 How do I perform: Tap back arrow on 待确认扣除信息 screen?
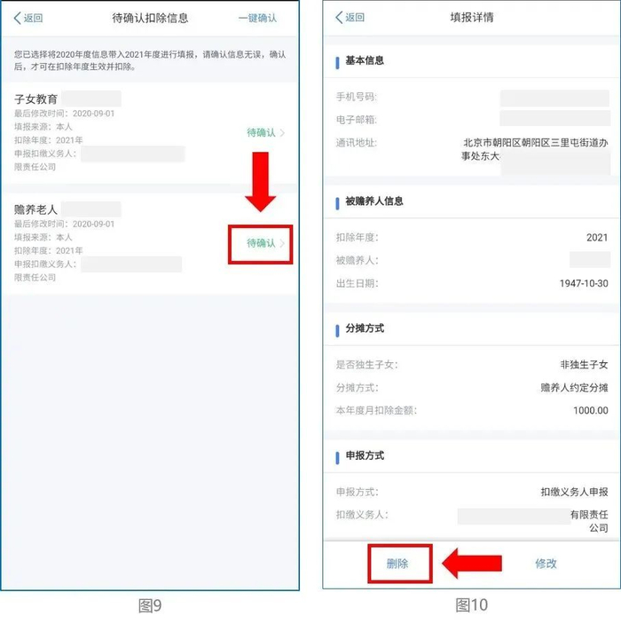tap(28, 18)
